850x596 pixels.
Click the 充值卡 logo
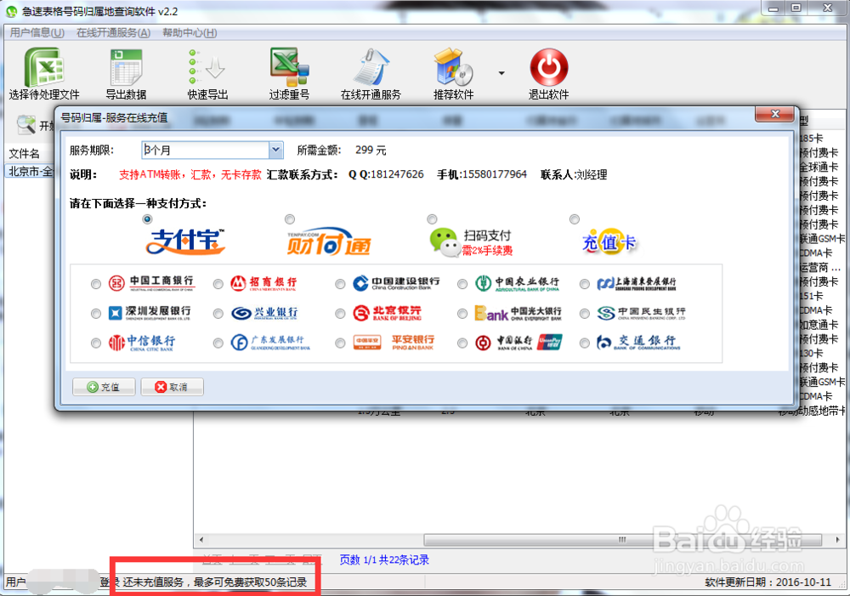(609, 241)
